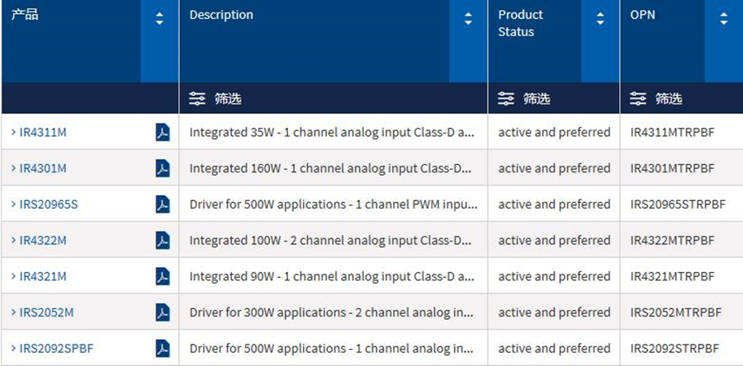
Task: Select the 'Integrated 90W - 1 channel' description
Action: click(332, 276)
